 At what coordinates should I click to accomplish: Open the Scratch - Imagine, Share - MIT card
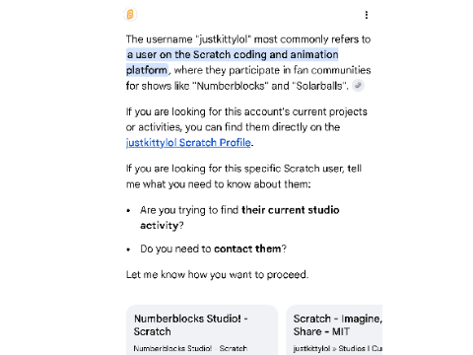point(334,330)
